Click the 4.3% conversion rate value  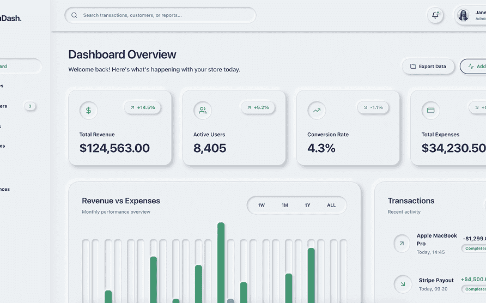pos(321,148)
